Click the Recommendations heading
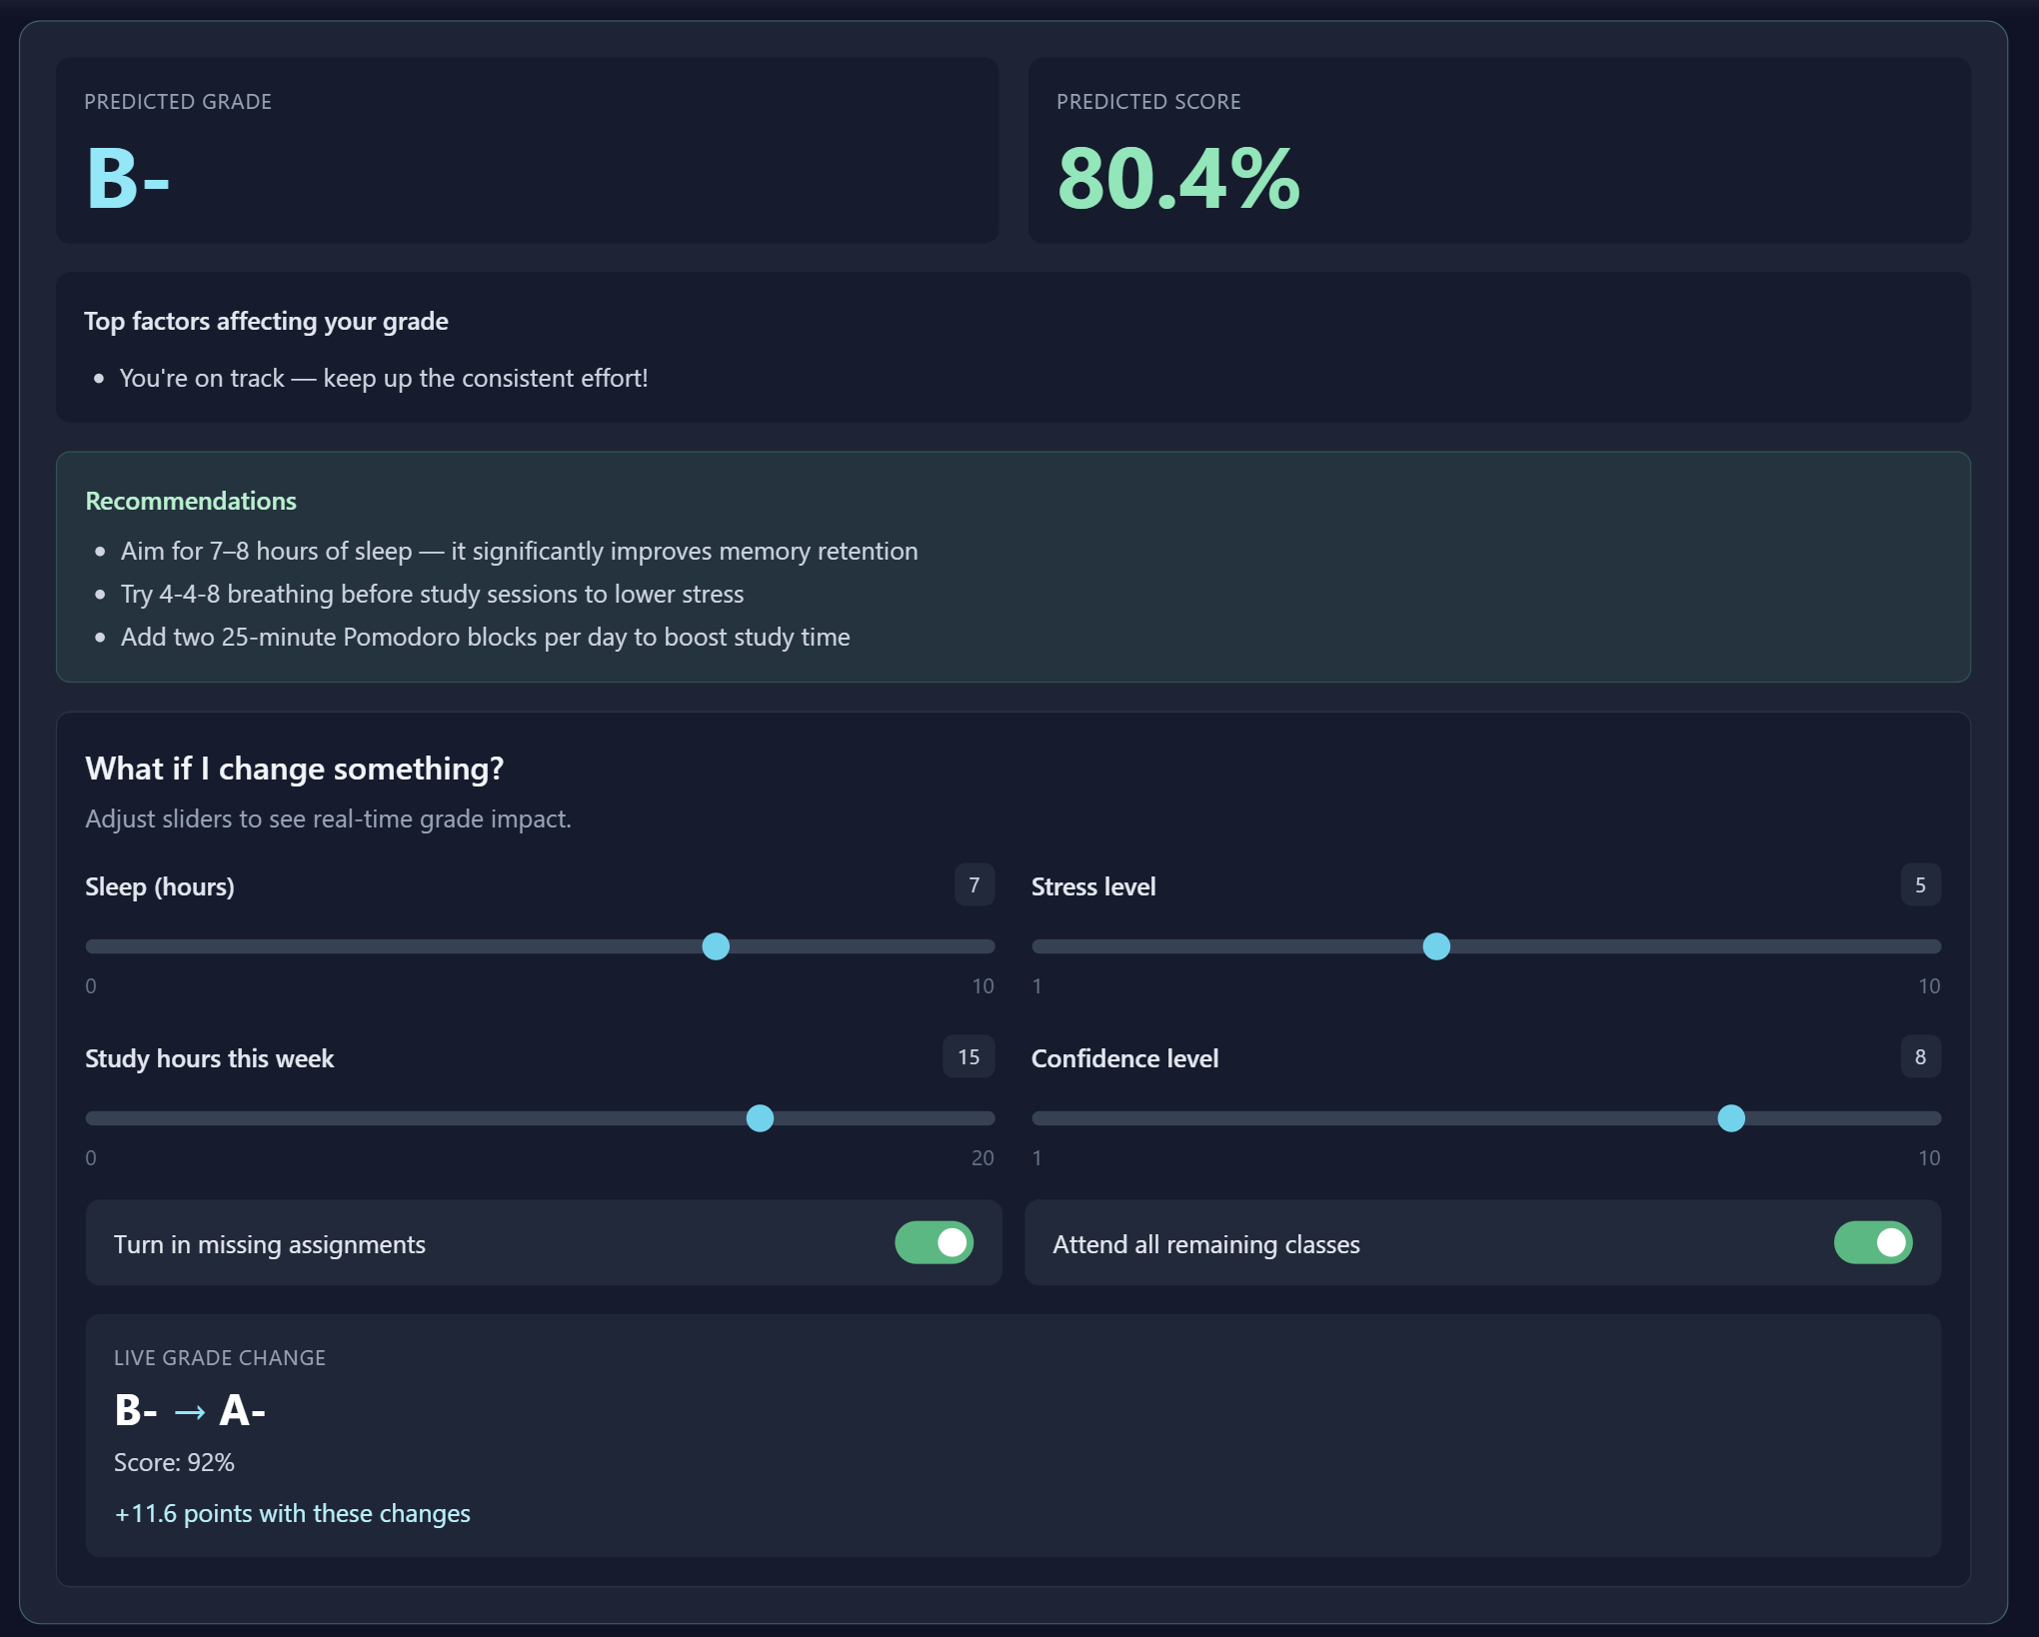Viewport: 2039px width, 1637px height. point(191,501)
